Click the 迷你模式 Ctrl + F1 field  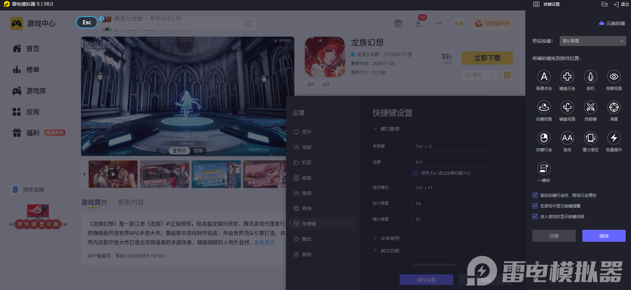[x=453, y=187]
